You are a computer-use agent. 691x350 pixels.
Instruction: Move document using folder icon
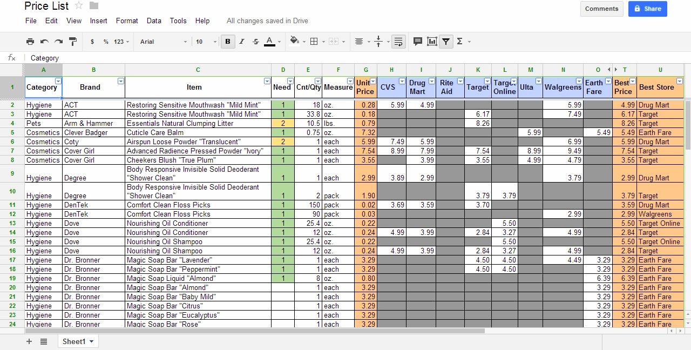(94, 6)
